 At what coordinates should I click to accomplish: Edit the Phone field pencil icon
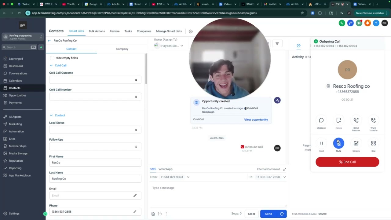tap(135, 211)
